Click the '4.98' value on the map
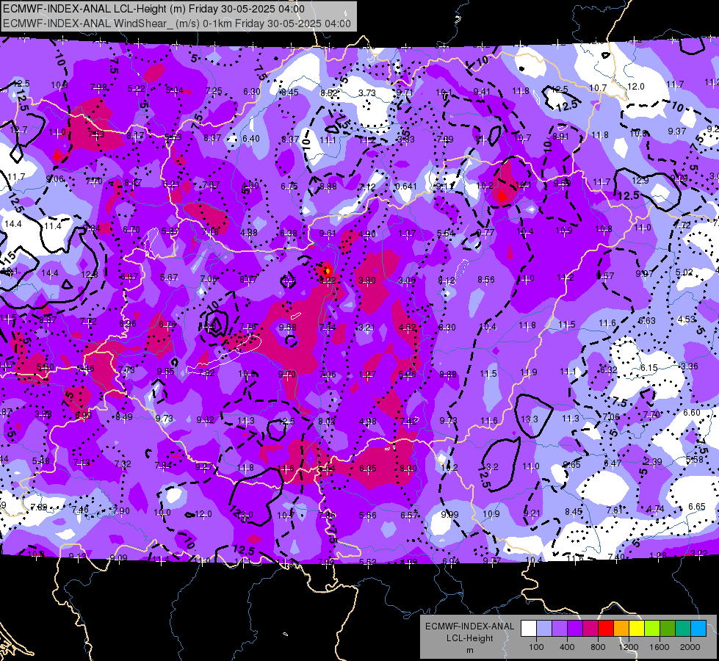Image resolution: width=719 pixels, height=661 pixels. click(368, 421)
